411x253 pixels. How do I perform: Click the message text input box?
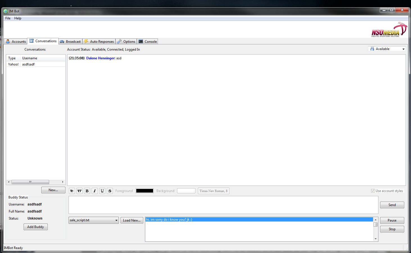pyautogui.click(x=223, y=205)
